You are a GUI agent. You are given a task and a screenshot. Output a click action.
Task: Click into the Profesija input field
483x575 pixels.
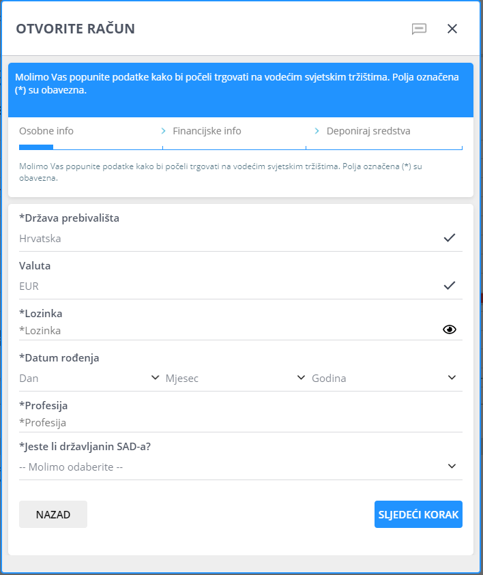point(239,422)
